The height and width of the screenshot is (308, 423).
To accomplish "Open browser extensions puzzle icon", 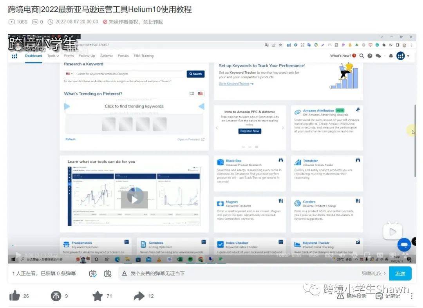I will [384, 45].
